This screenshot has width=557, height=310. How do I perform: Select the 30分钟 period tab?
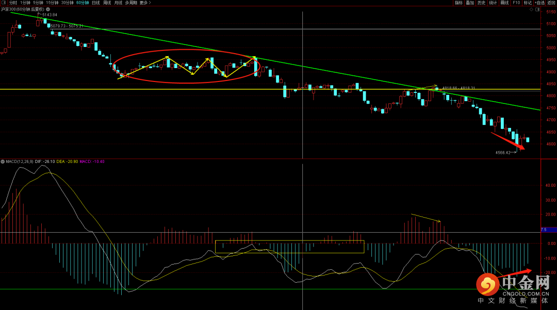67,3
